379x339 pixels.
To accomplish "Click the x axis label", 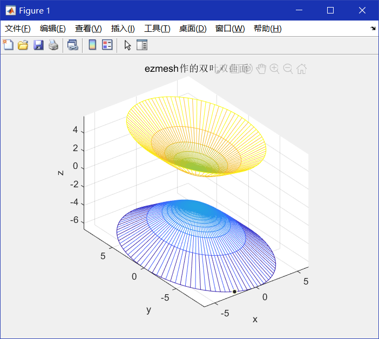I will pos(255,320).
